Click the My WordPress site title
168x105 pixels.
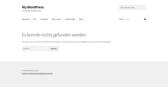click(x=33, y=7)
